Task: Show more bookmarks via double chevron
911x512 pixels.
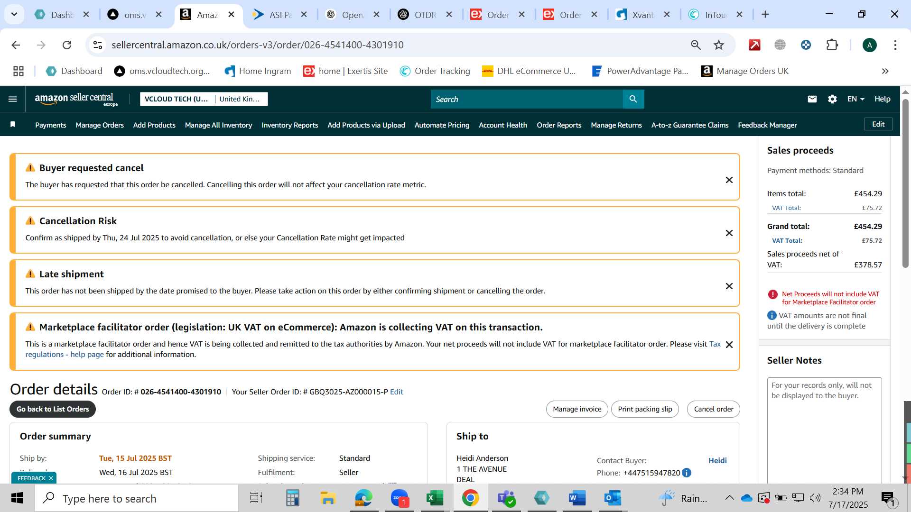Action: tap(885, 71)
